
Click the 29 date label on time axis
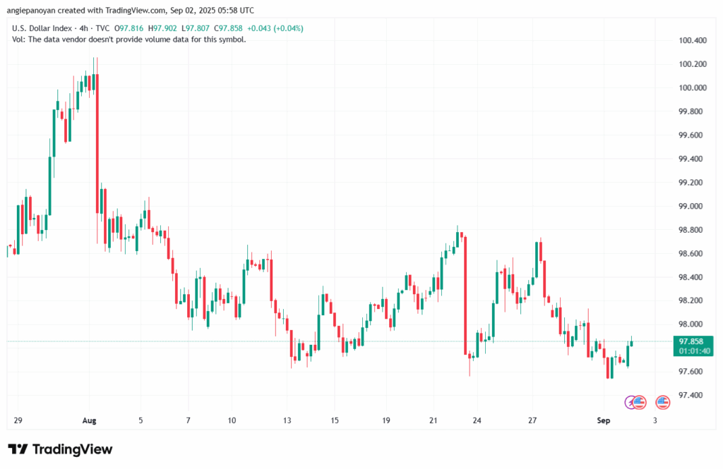[18, 420]
